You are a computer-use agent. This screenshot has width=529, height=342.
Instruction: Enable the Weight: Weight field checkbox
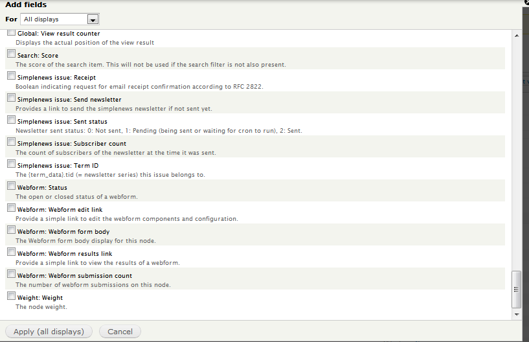11,296
